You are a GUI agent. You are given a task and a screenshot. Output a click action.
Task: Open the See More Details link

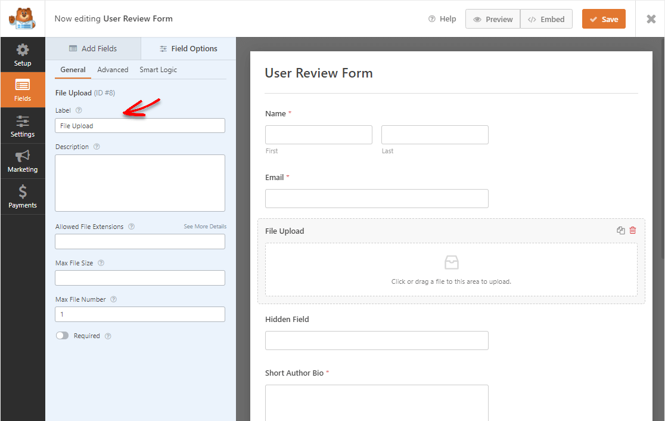click(205, 227)
